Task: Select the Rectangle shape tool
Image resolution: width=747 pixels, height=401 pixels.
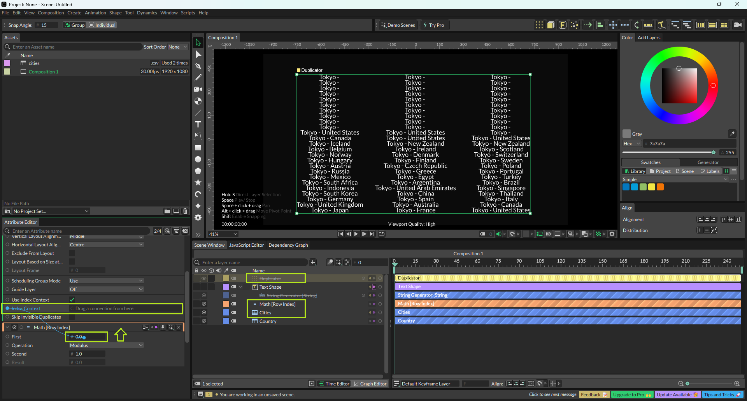Action: pyautogui.click(x=198, y=148)
